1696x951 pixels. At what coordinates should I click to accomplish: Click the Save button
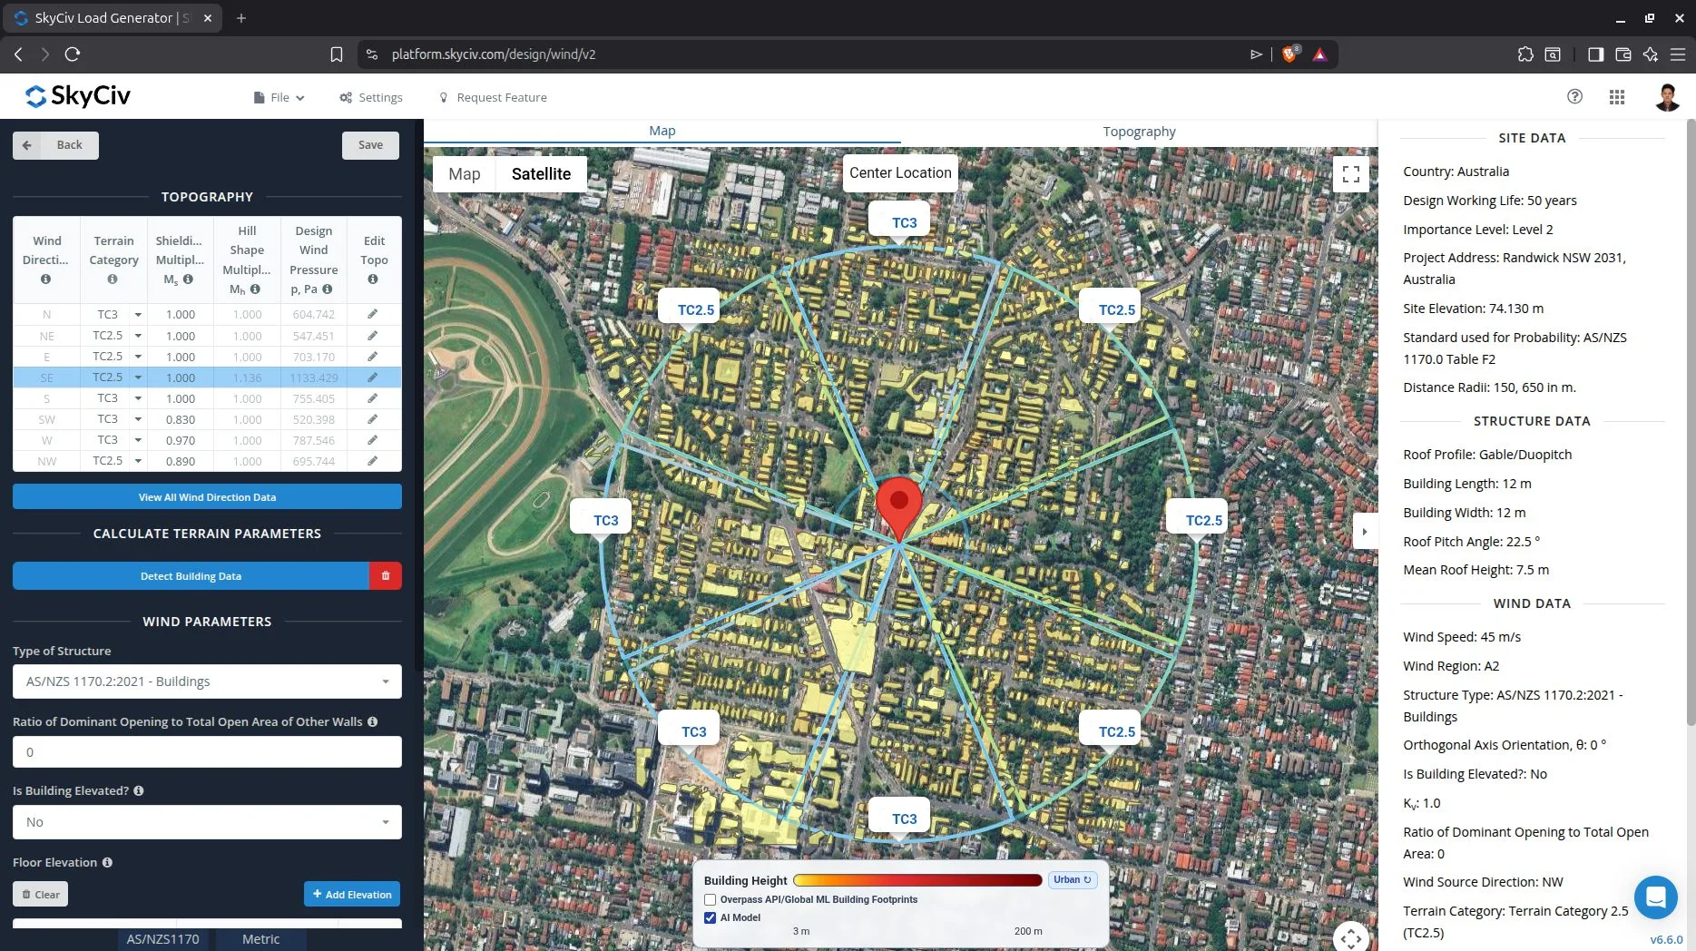[370, 145]
